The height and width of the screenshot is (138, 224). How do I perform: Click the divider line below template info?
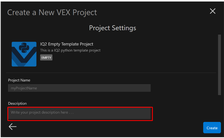(x=111, y=73)
